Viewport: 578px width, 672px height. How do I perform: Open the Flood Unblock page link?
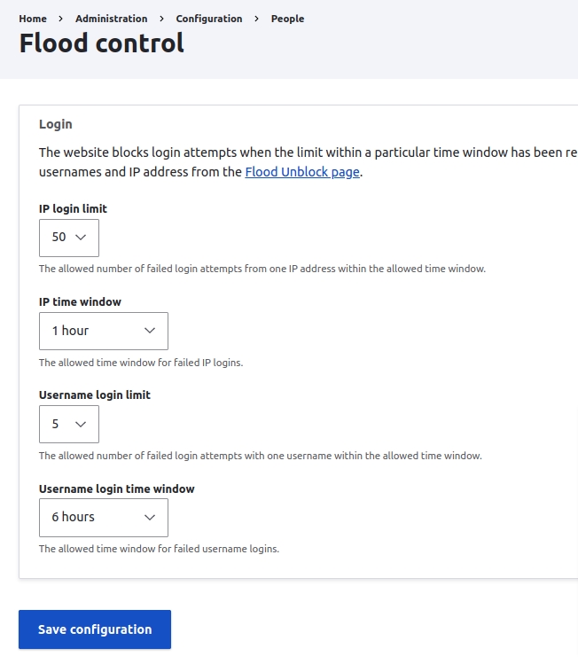[x=302, y=172]
